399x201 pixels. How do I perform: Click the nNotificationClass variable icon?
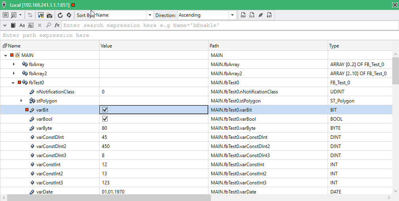click(32, 92)
